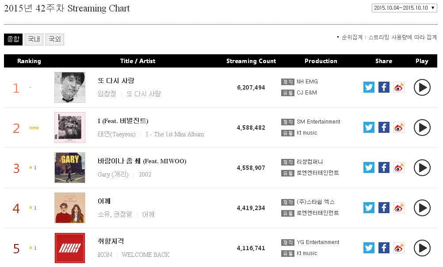
Task: Open the 임창정 artist link
Action: click(x=107, y=94)
